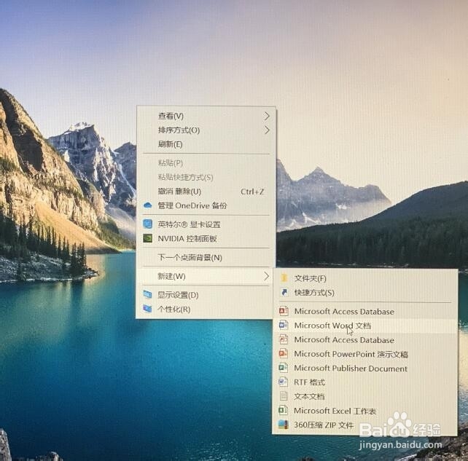This screenshot has width=468, height=461.
Task: Click the 显示设置 monitor icon
Action: pos(147,295)
